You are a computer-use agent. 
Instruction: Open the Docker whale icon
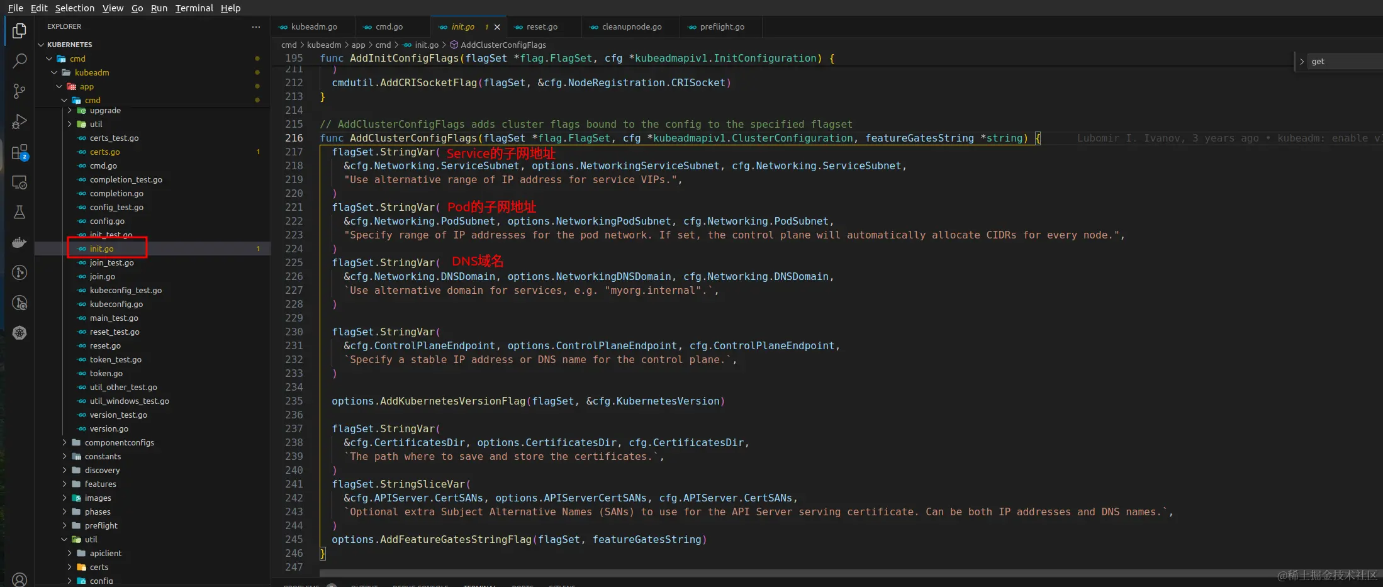click(20, 242)
